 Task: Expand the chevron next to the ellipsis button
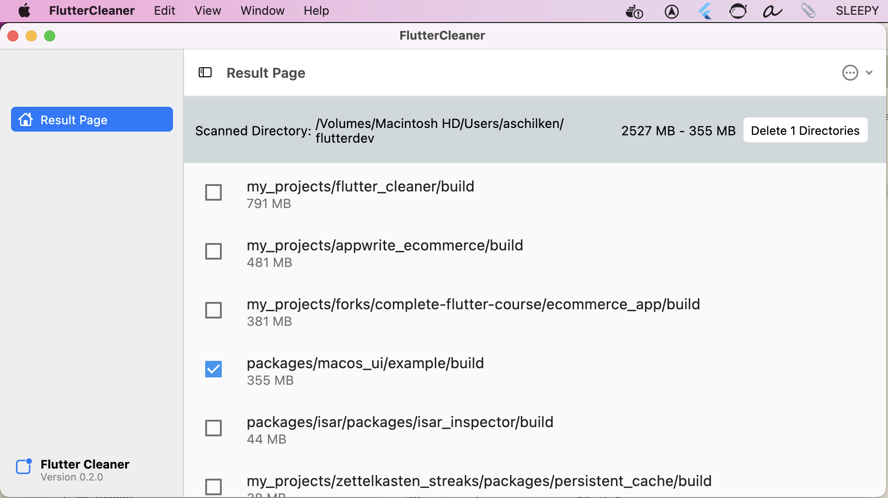869,73
